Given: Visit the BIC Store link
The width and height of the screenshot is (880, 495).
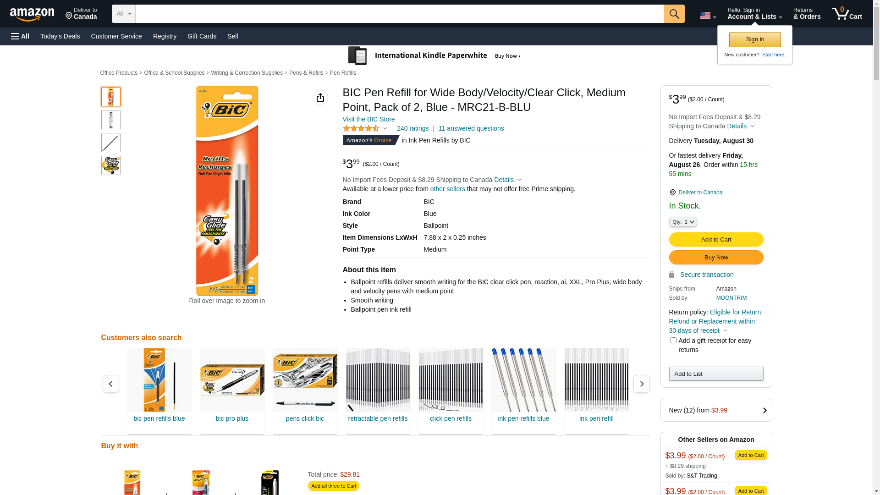Looking at the screenshot, I should click(368, 119).
